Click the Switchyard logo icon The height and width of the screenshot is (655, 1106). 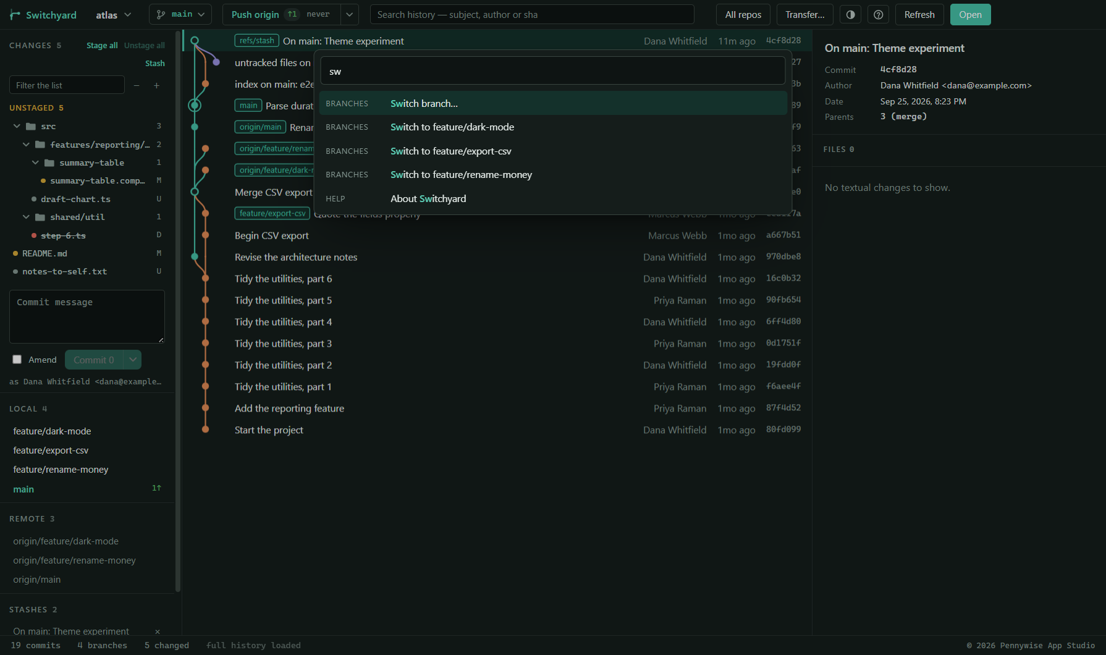click(15, 15)
